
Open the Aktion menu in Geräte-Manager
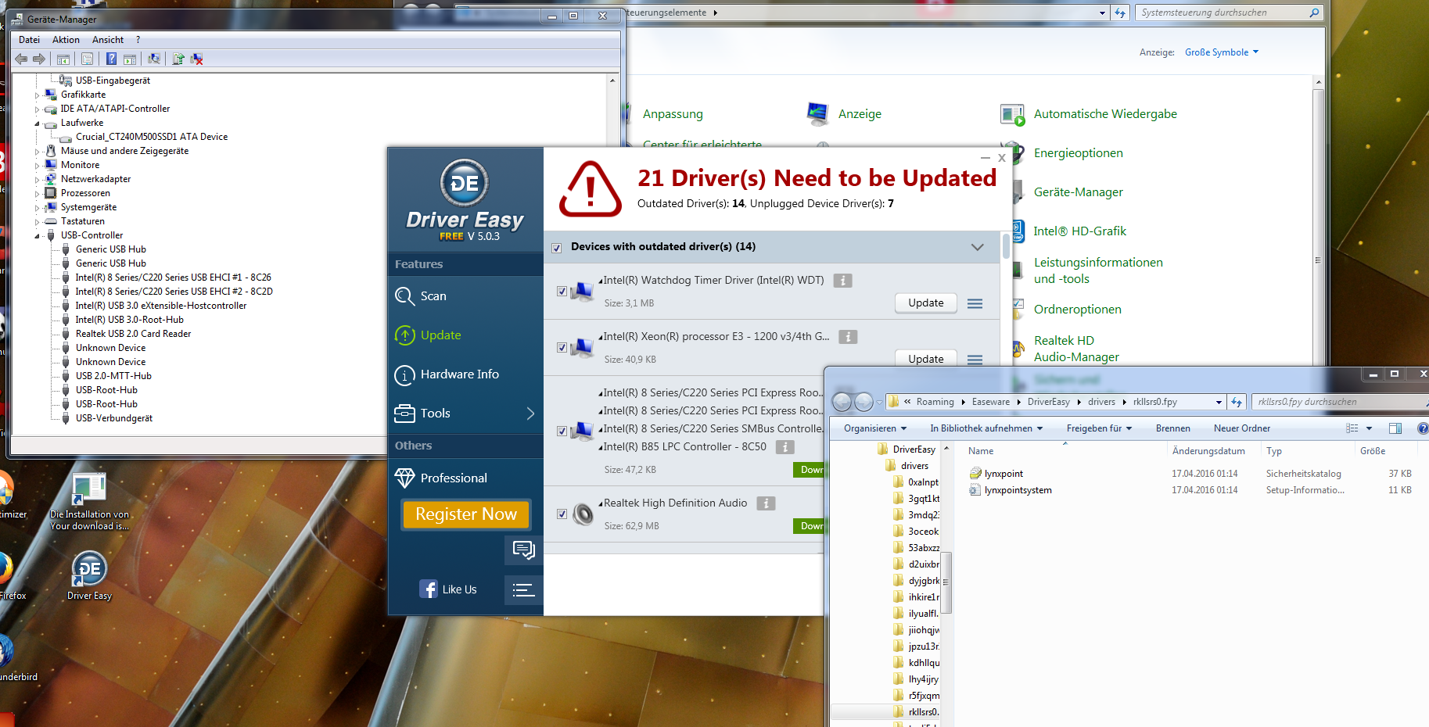[x=66, y=40]
